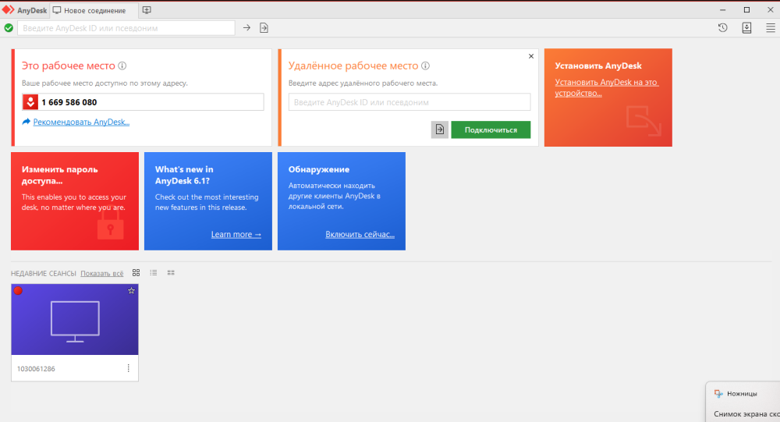This screenshot has height=422, width=780.
Task: Switch recent sessions to small tiles view
Action: [171, 273]
